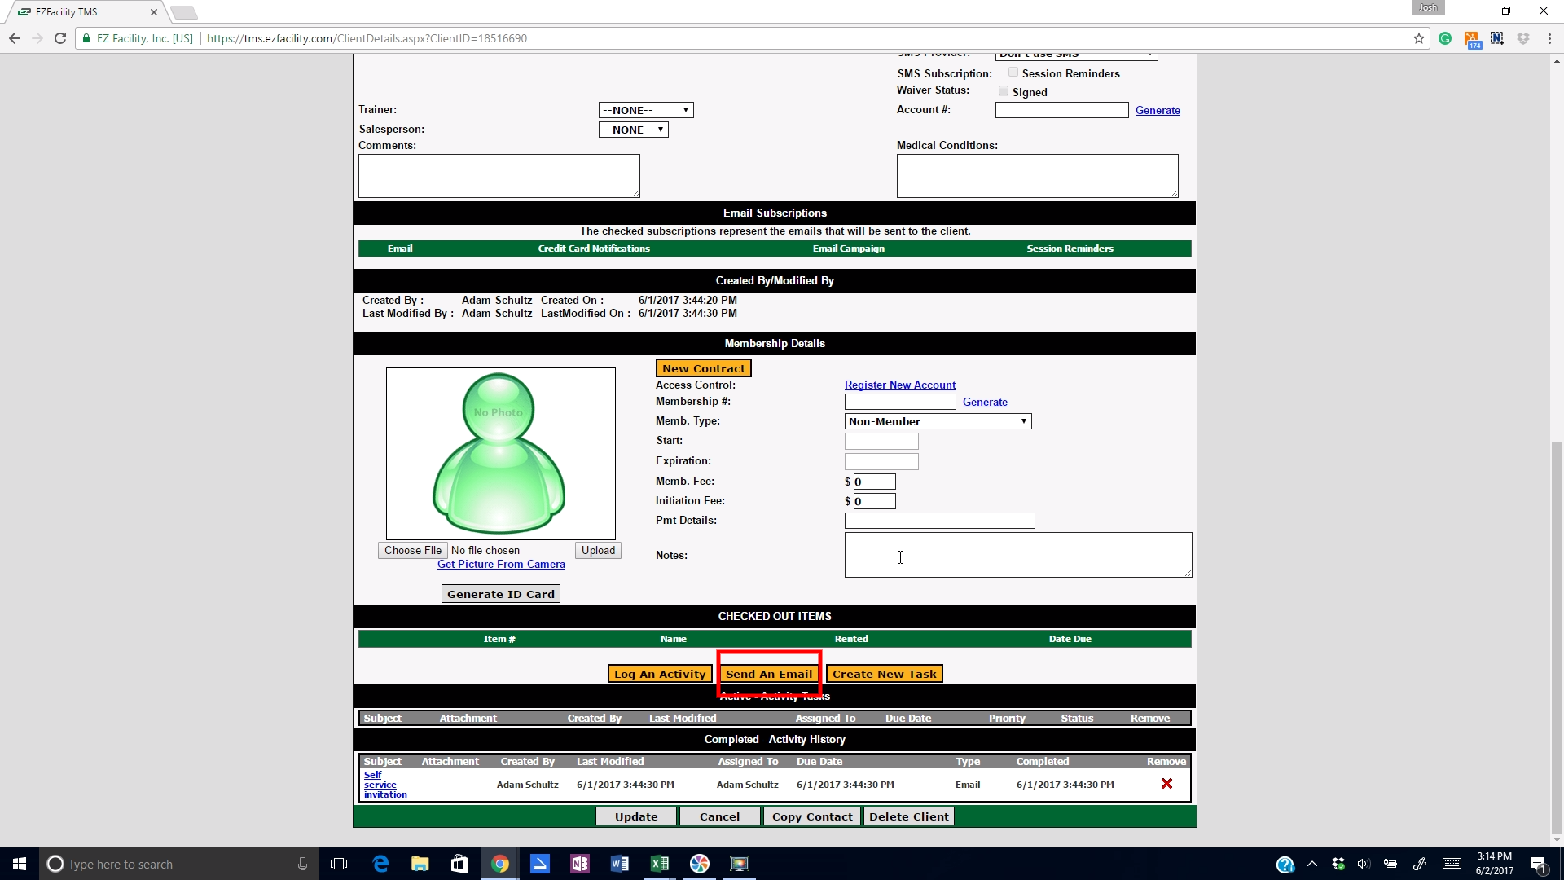1564x880 pixels.
Task: Open Memb. Type Non-Member dropdown
Action: coord(938,421)
